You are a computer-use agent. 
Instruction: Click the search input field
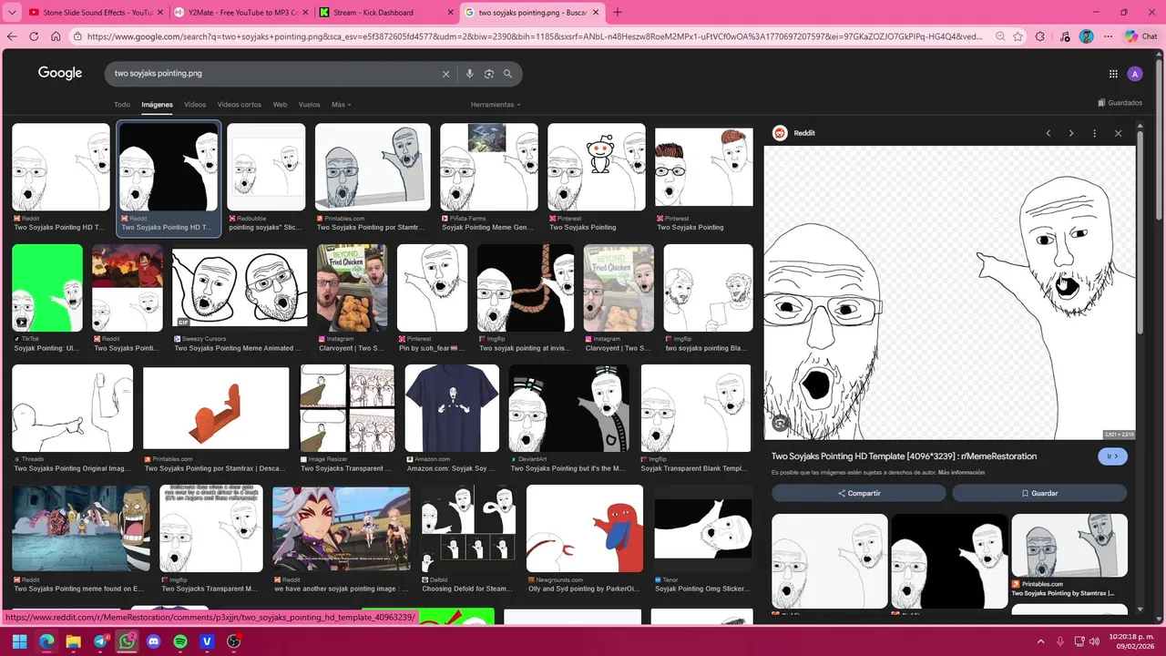[273, 74]
